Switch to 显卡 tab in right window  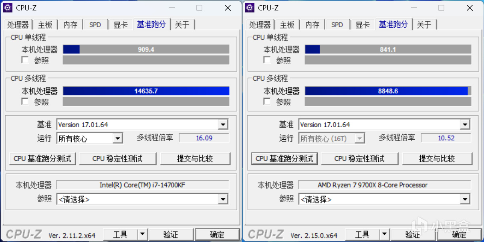click(x=363, y=25)
